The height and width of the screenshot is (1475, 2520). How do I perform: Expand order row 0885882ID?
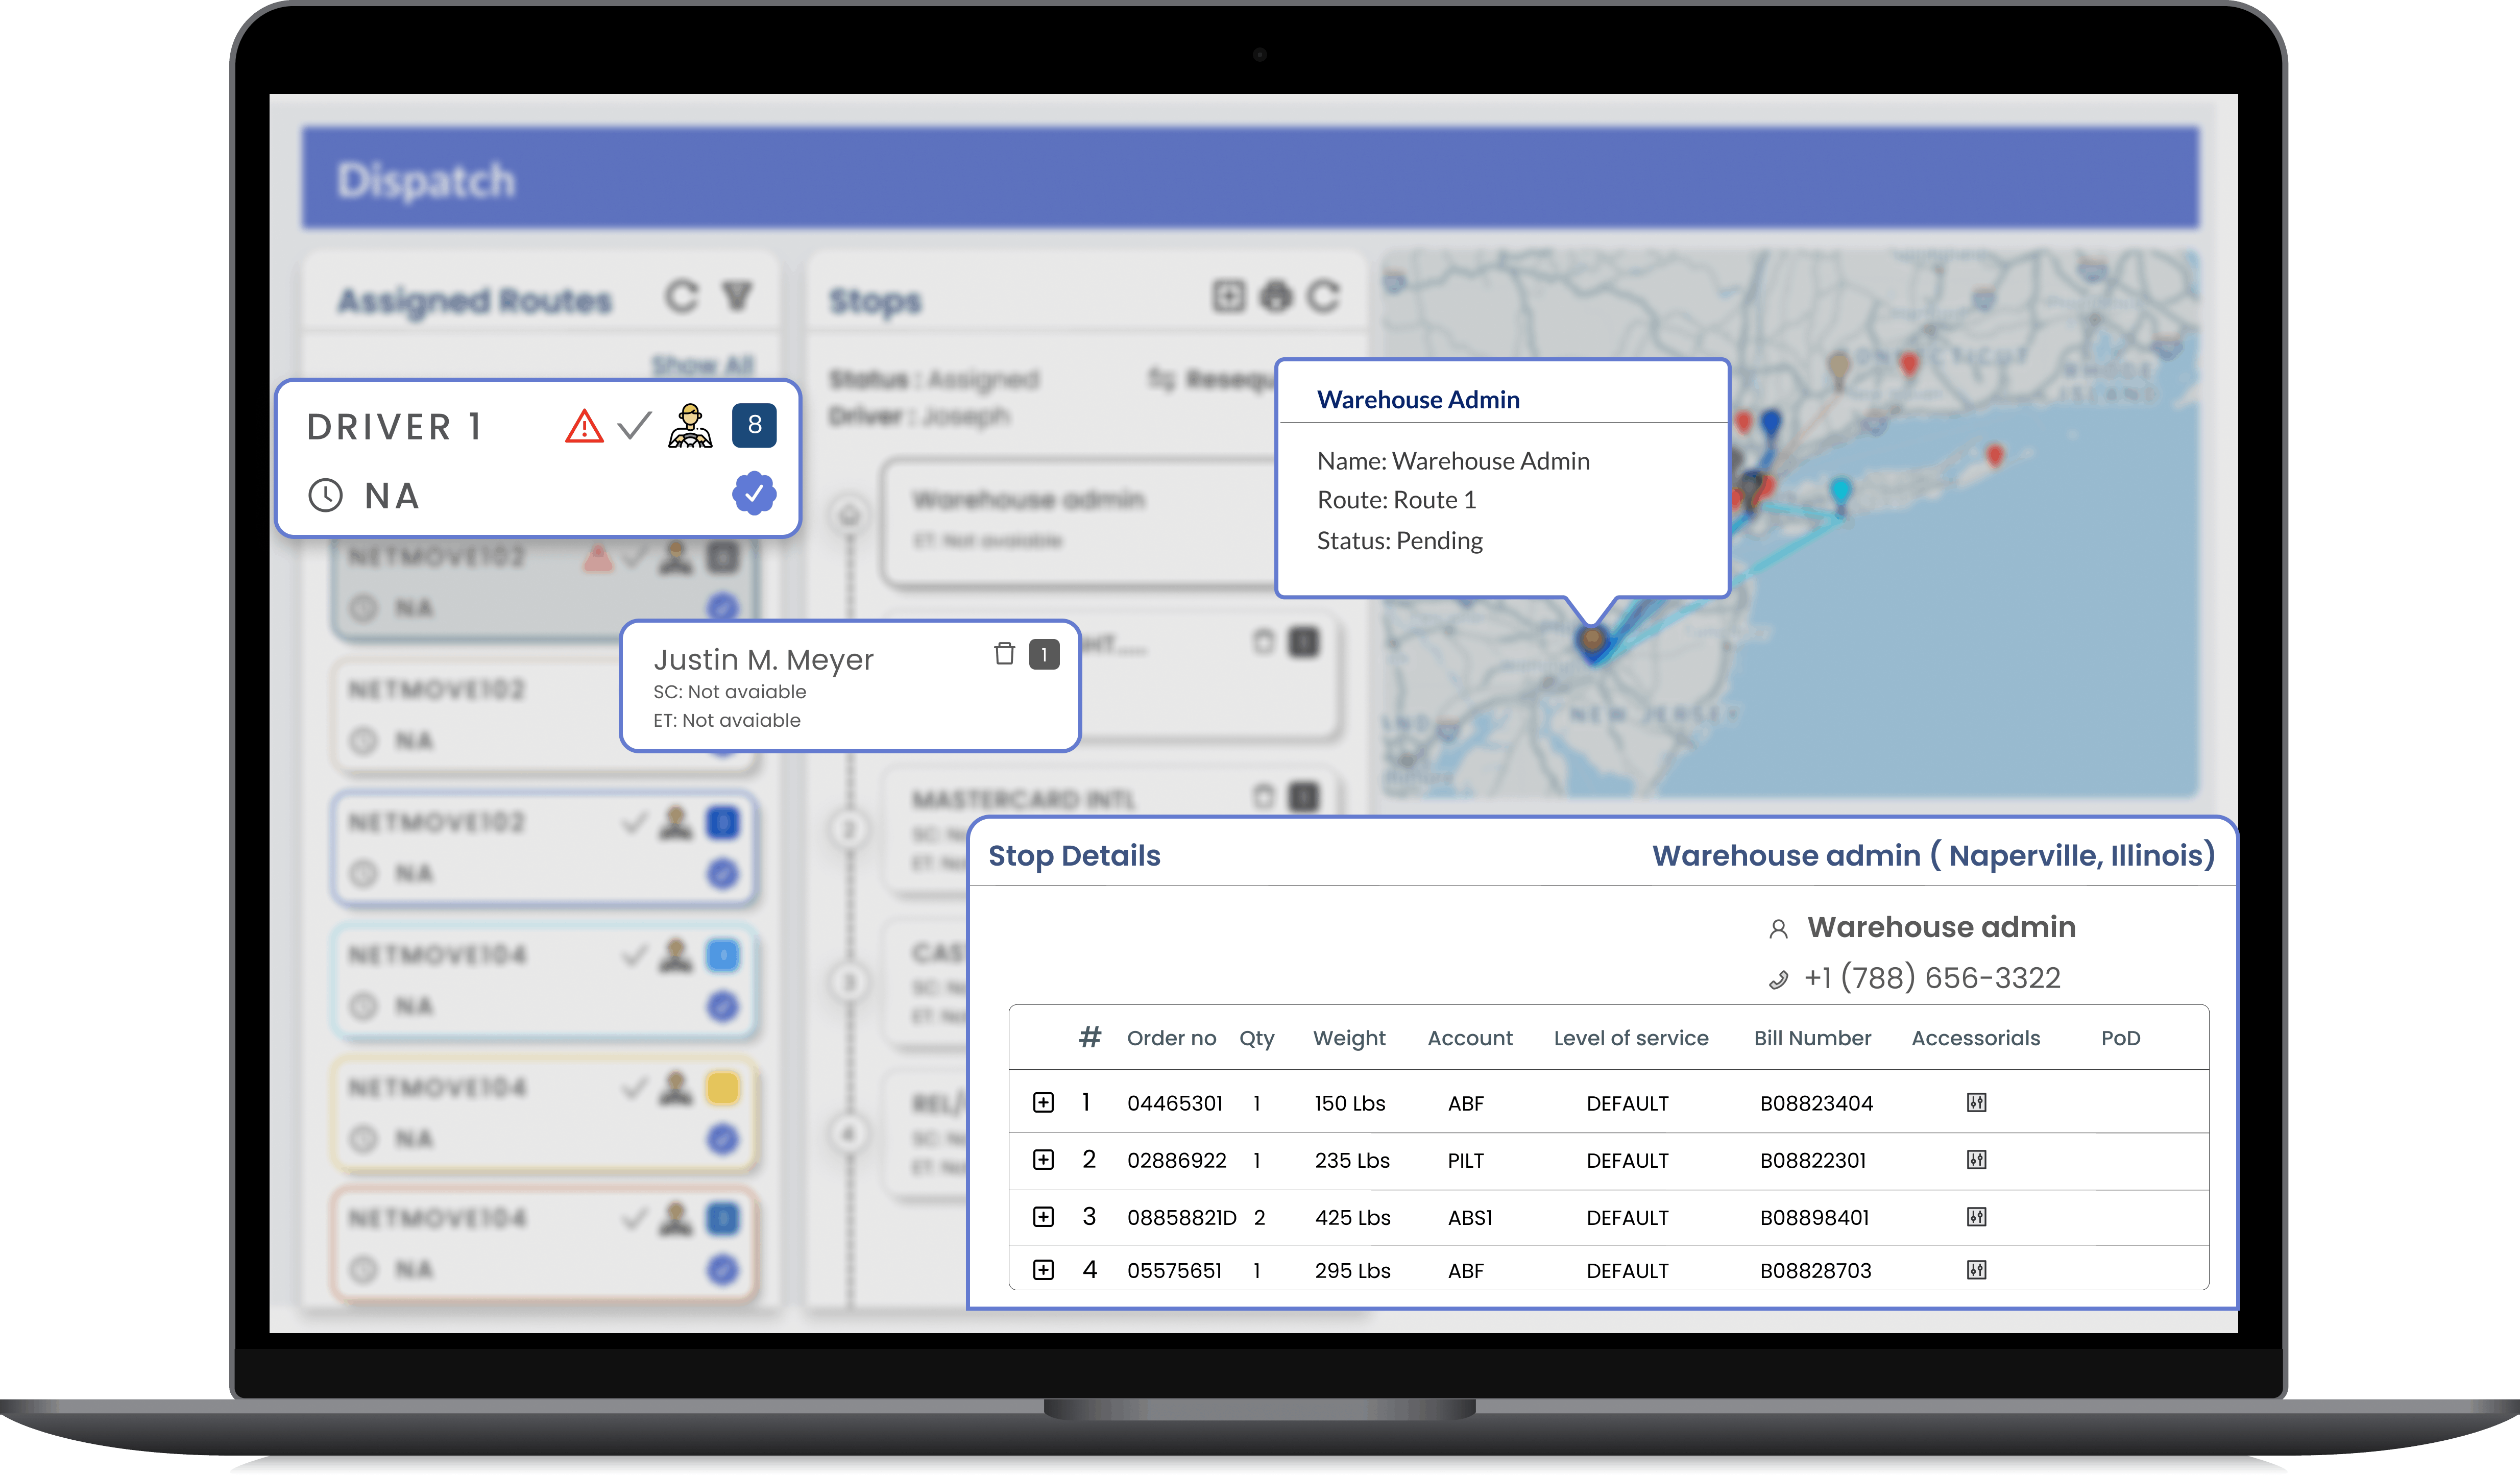coord(1043,1216)
